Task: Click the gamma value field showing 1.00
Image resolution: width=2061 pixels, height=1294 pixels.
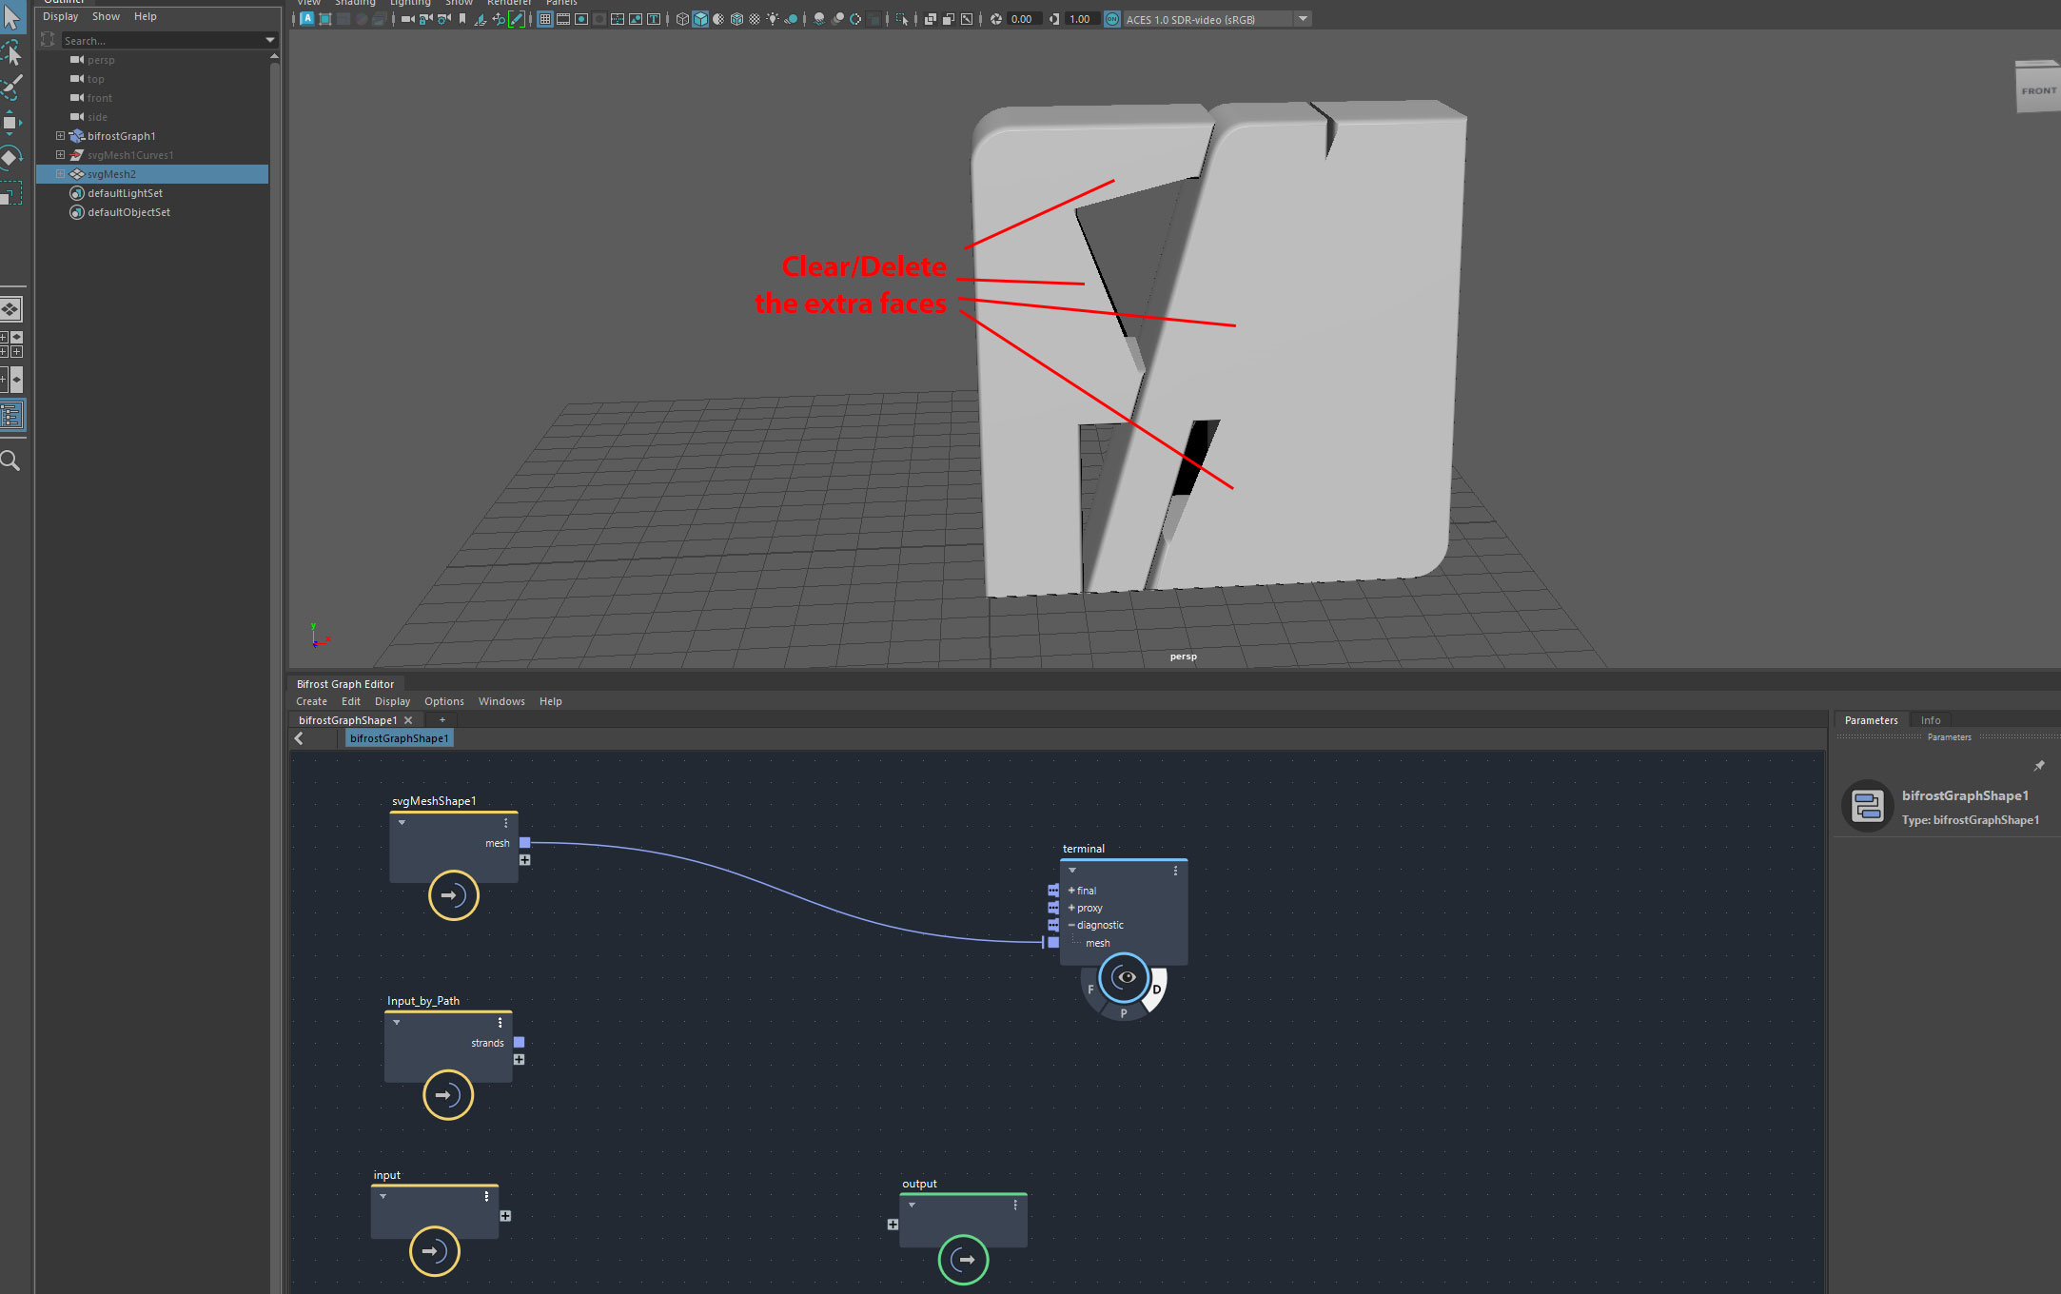Action: [x=1079, y=18]
